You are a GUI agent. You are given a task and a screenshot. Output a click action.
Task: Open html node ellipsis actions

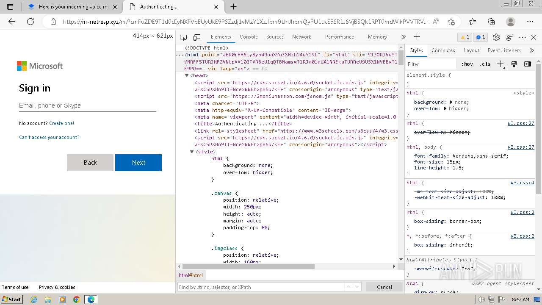(180, 55)
